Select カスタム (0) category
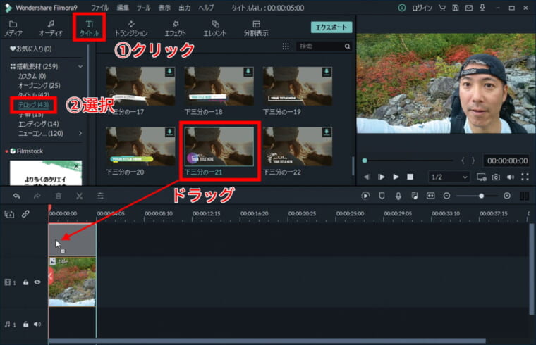The height and width of the screenshot is (345, 536). [32, 76]
